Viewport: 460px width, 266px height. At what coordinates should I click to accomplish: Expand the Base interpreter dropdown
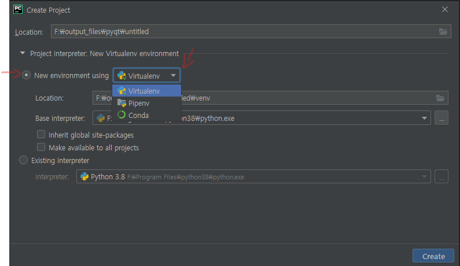click(x=424, y=118)
